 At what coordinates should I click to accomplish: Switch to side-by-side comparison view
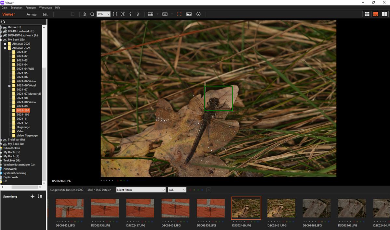coord(384,14)
